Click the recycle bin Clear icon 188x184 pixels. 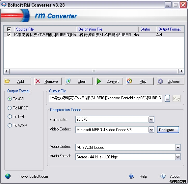pyautogui.click(x=68, y=81)
